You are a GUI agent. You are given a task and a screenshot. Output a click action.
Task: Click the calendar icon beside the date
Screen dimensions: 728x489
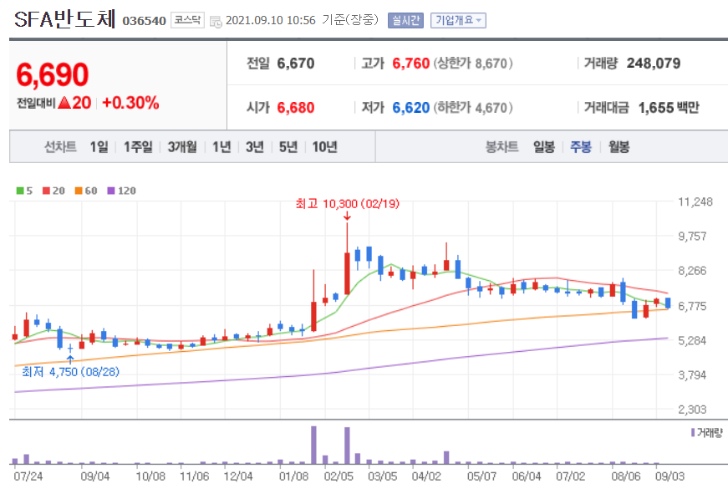coord(216,19)
